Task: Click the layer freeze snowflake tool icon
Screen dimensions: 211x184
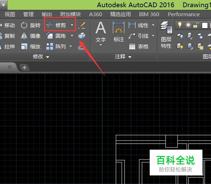Action: click(200, 36)
